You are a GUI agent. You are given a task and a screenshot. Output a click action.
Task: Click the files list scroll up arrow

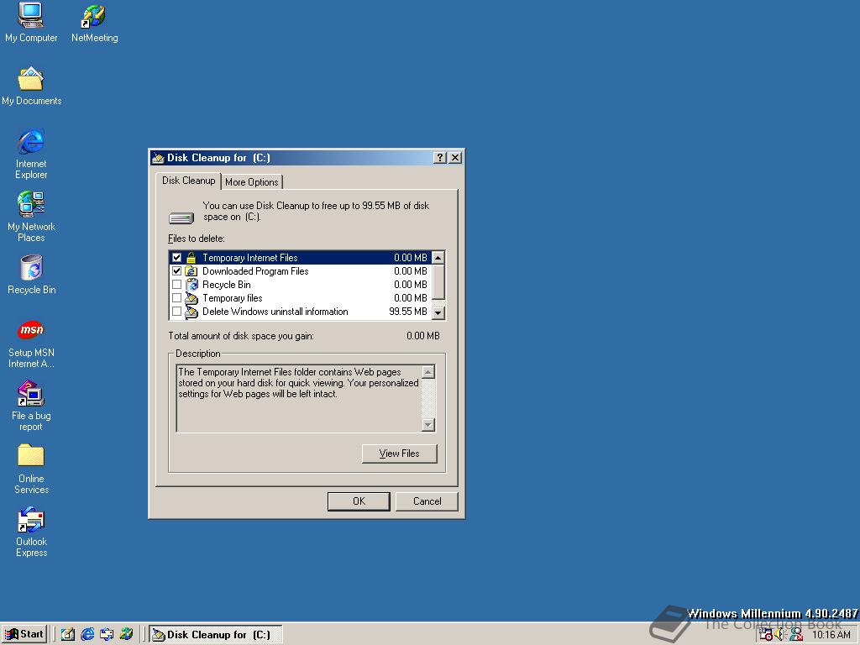pyautogui.click(x=438, y=258)
